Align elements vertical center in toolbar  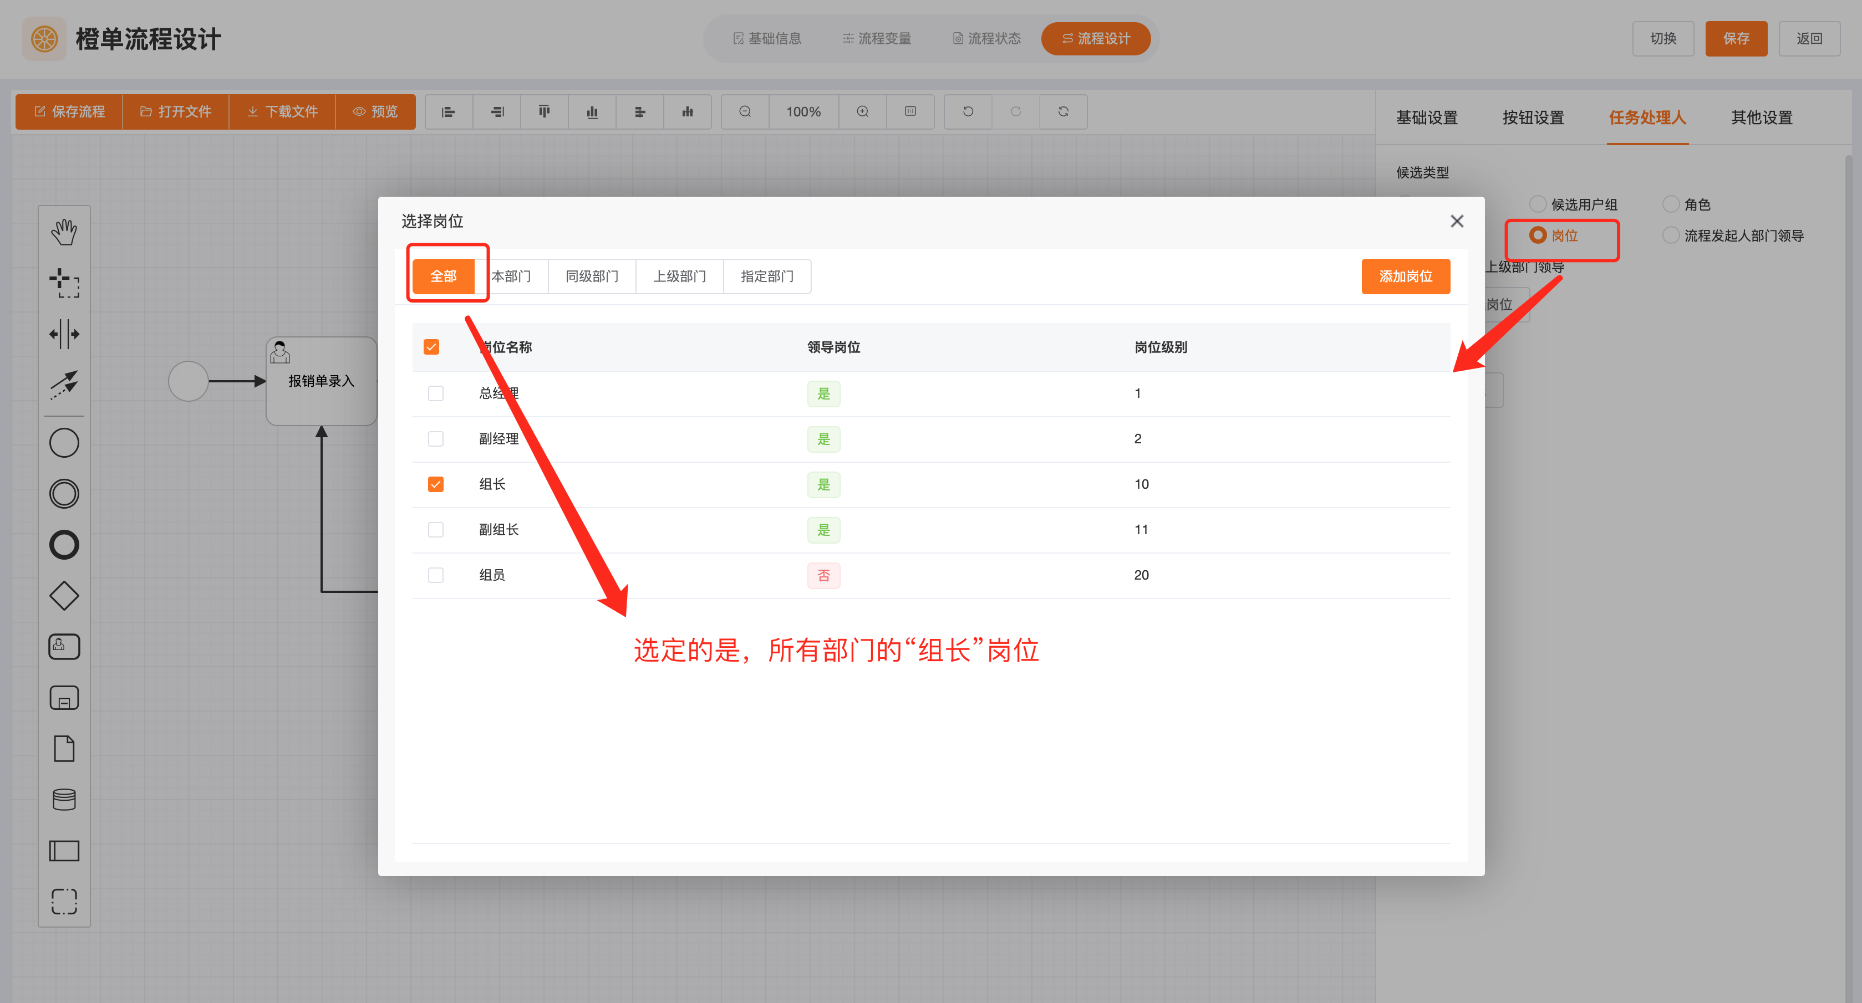click(x=688, y=111)
